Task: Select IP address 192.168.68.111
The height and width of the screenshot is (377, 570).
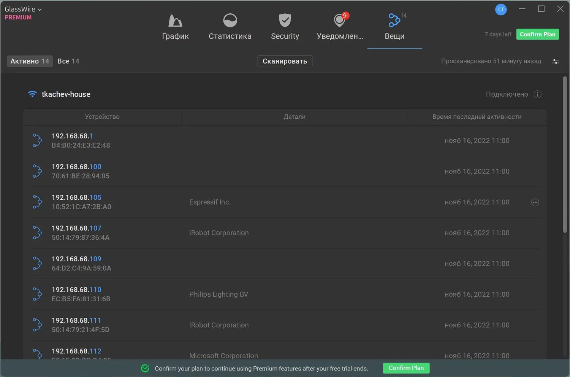Action: 76,321
